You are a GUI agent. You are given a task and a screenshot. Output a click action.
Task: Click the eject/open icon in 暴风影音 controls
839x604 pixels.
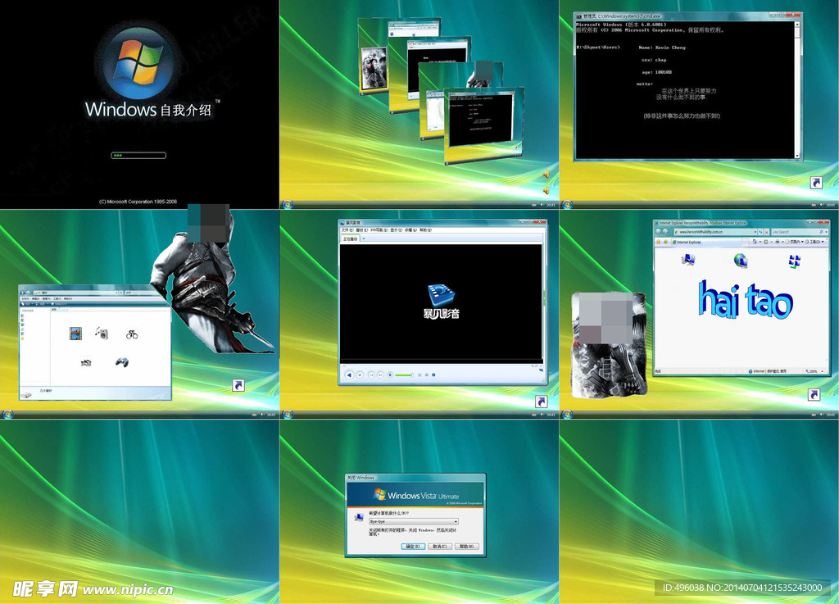pos(426,375)
